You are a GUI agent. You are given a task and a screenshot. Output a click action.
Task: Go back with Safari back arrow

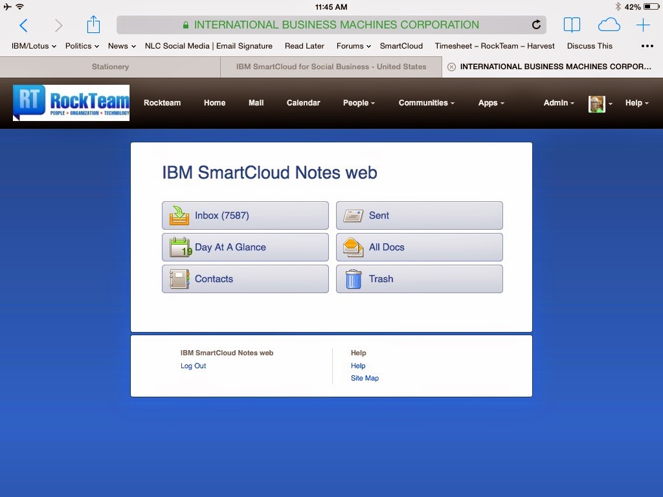pyautogui.click(x=24, y=25)
